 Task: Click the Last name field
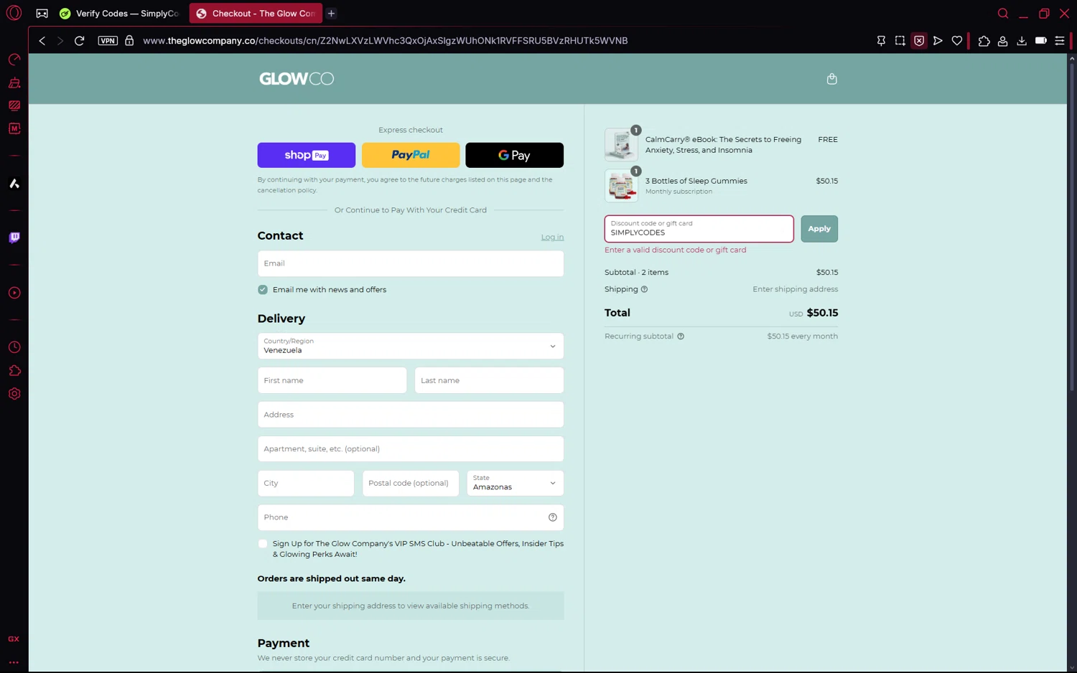pyautogui.click(x=489, y=380)
